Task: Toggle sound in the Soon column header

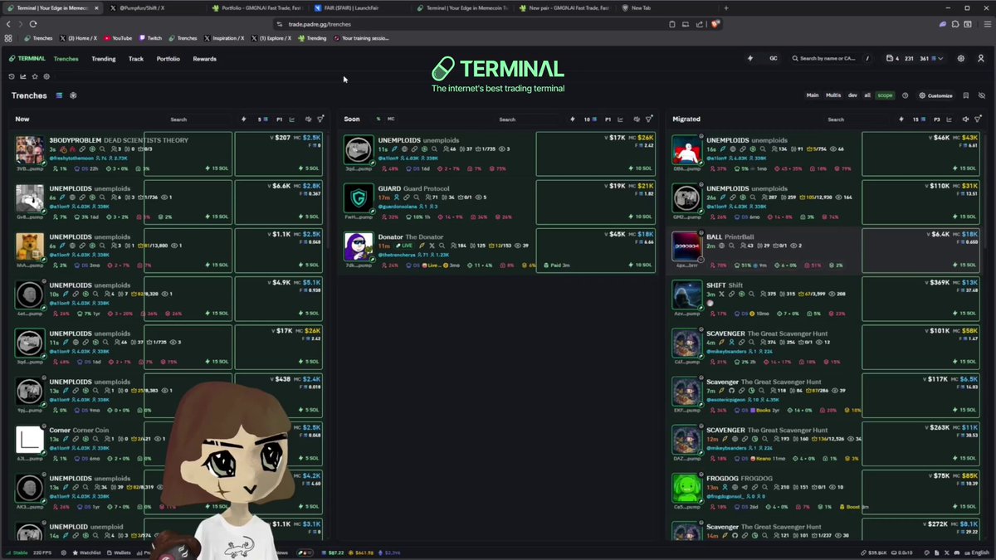Action: [637, 119]
